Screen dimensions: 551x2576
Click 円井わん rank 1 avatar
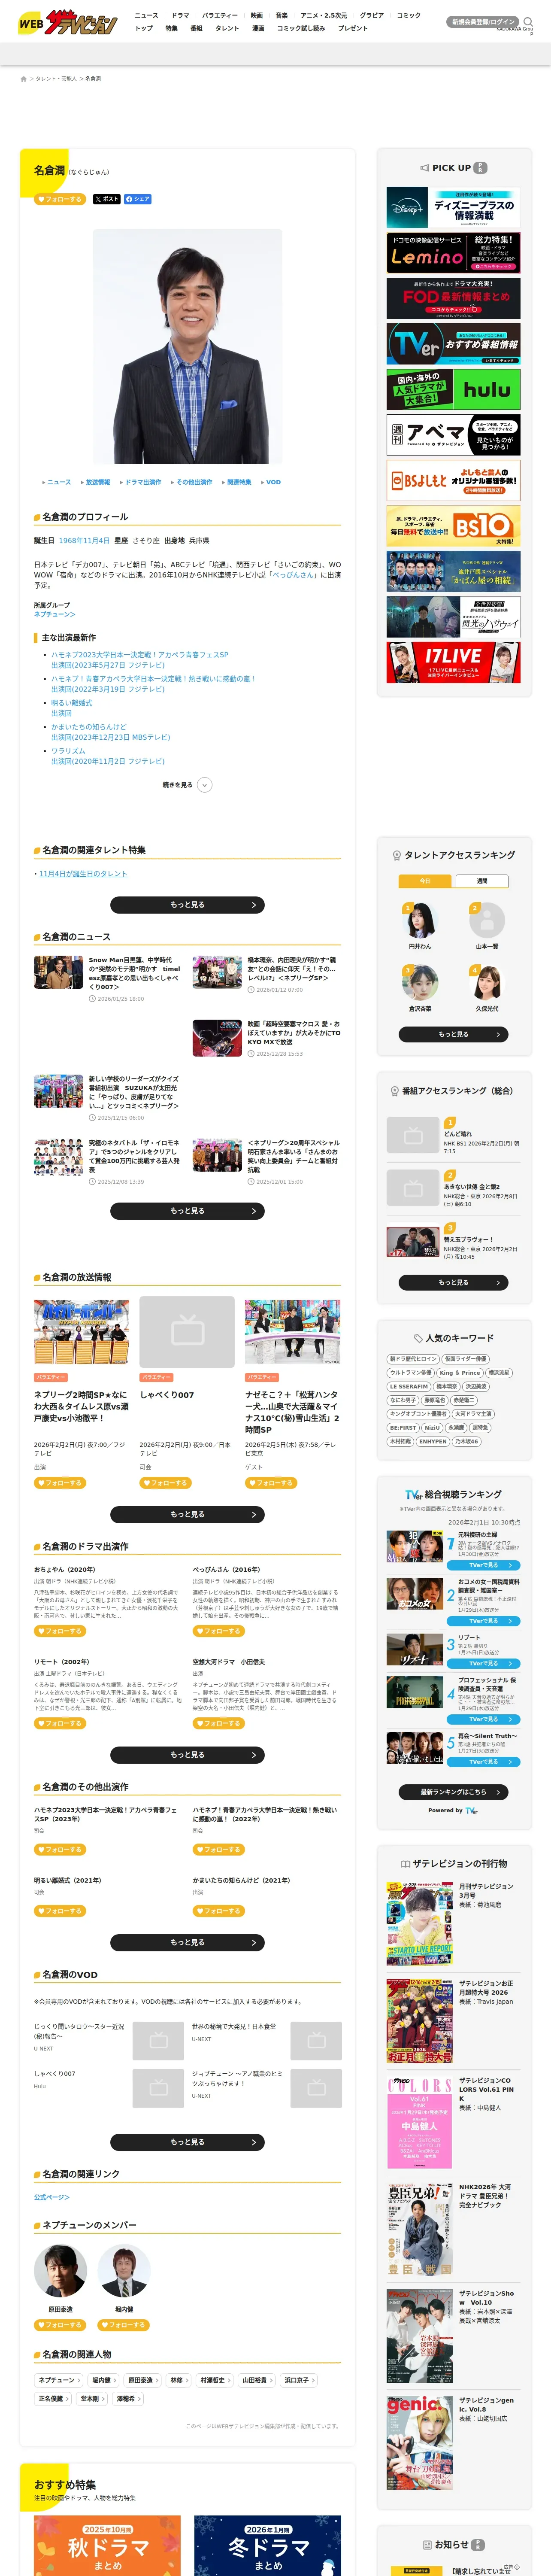coord(420,920)
